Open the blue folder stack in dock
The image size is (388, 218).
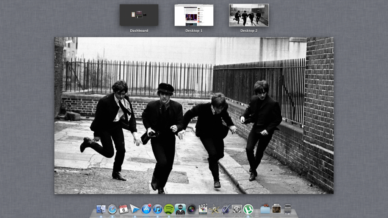pos(265,209)
